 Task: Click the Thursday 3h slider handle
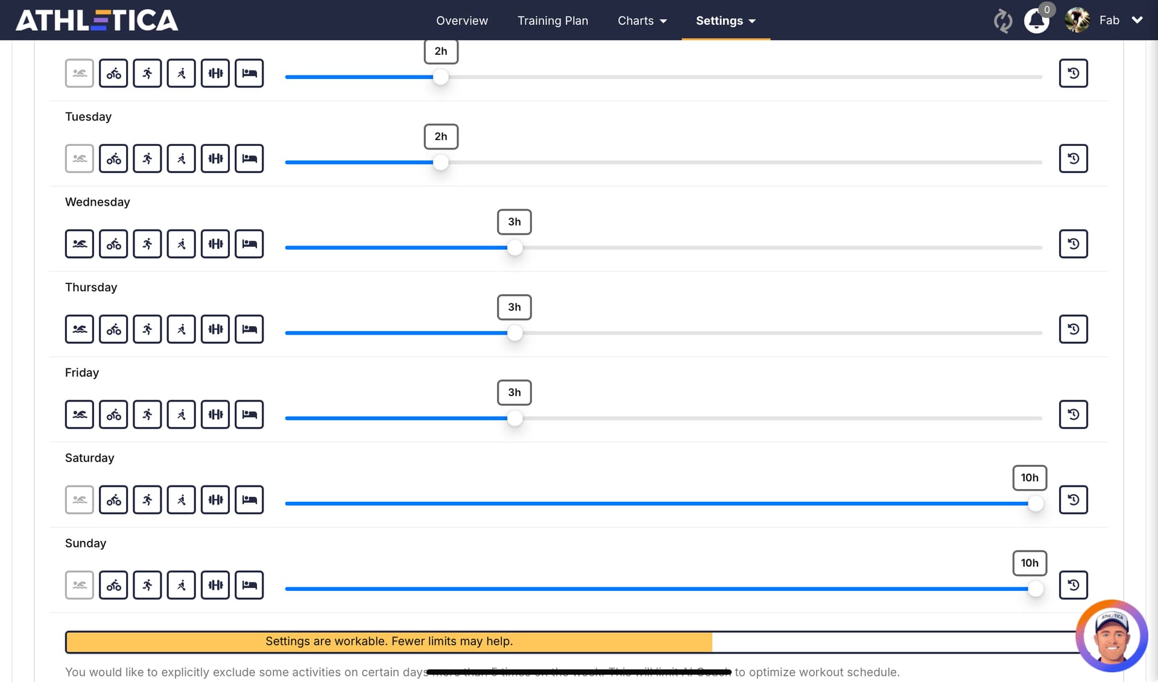point(514,333)
